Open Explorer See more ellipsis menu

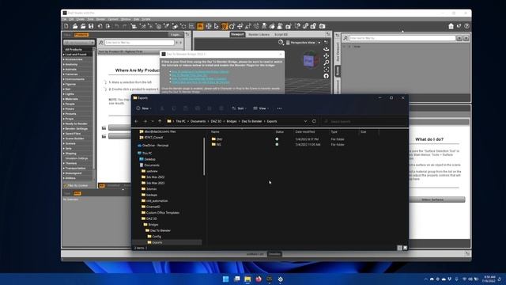[x=279, y=108]
